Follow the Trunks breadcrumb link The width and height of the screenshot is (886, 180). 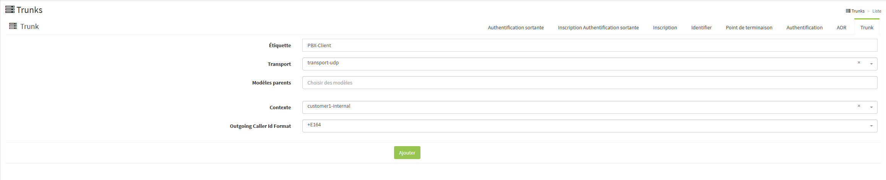coord(858,11)
